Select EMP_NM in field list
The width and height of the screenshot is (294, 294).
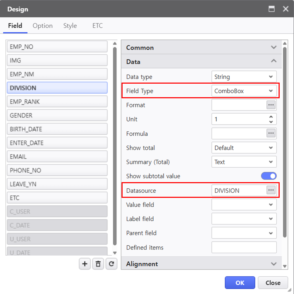coord(57,74)
